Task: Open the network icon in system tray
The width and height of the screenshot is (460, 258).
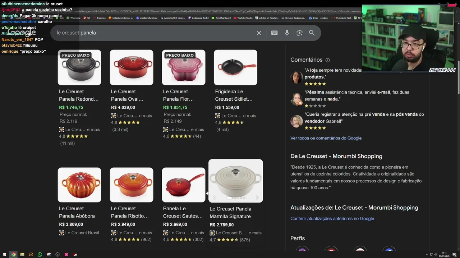Action: pyautogui.click(x=431, y=254)
